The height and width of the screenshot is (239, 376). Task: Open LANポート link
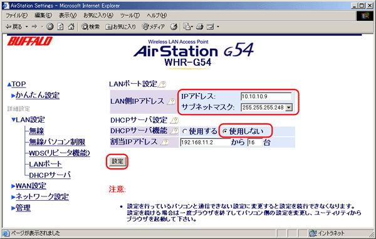45,164
